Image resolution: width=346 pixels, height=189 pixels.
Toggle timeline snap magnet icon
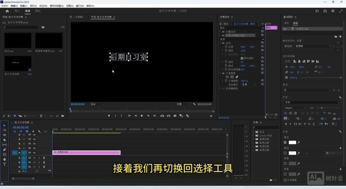[x=21, y=131]
